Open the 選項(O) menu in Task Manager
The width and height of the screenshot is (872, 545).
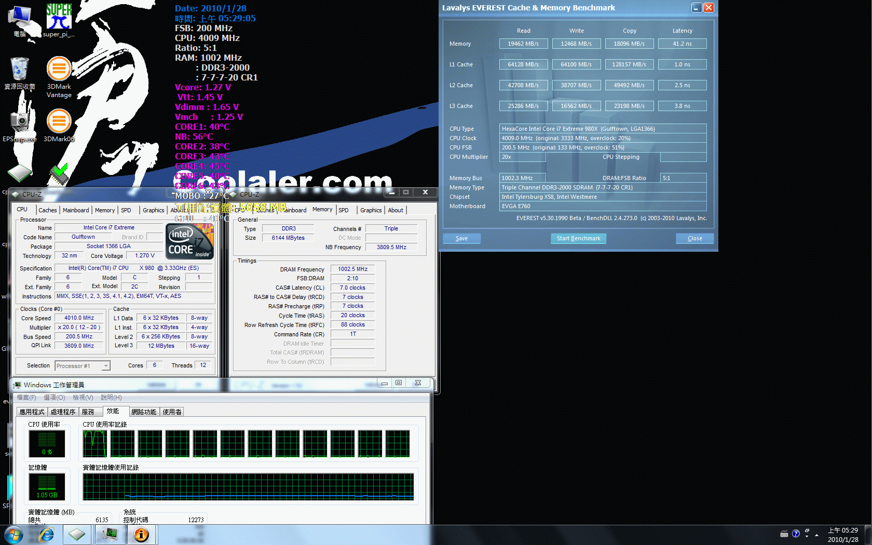tap(55, 398)
